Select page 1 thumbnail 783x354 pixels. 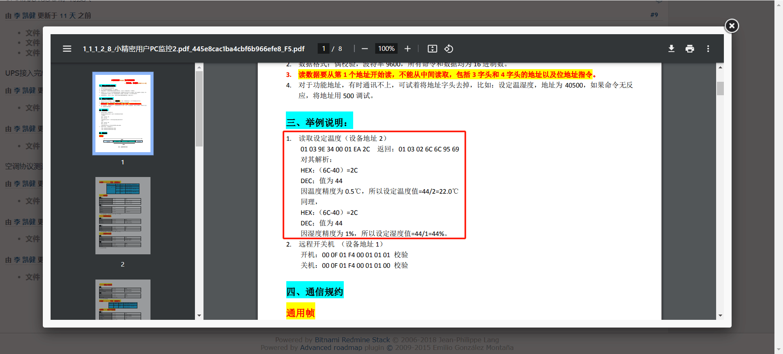coord(123,114)
